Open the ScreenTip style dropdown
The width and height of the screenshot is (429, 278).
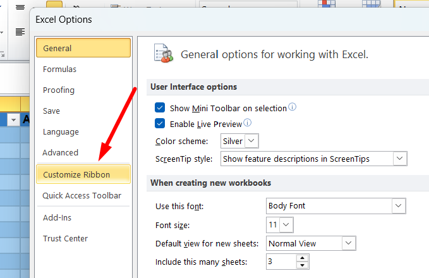click(x=399, y=159)
